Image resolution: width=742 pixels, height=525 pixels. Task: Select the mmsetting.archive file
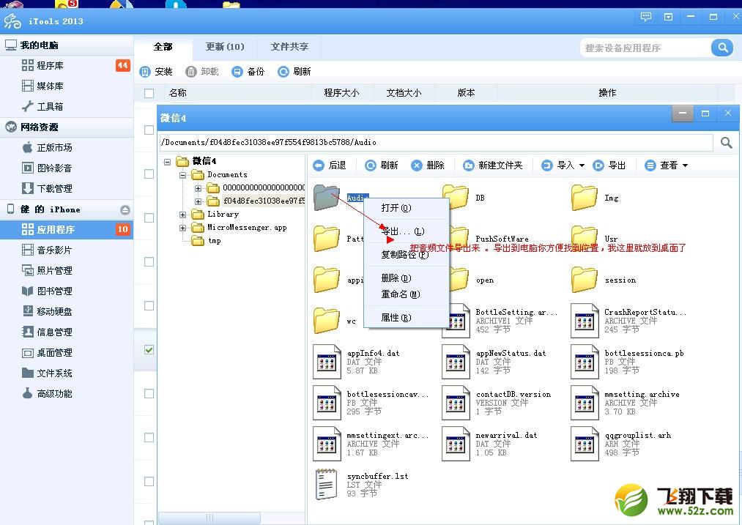coord(626,403)
